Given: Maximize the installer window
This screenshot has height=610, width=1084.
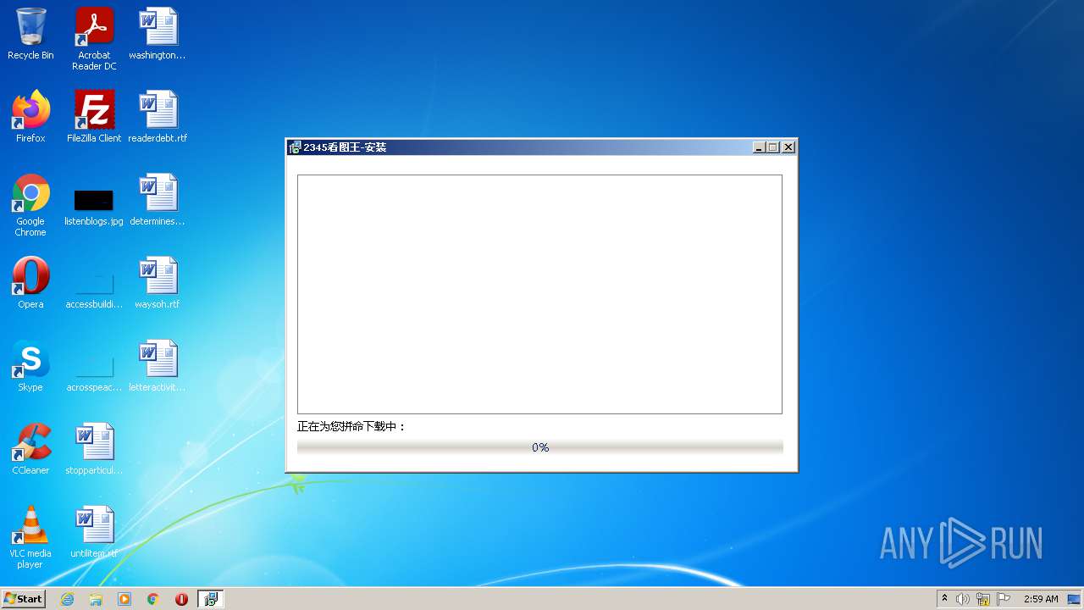Looking at the screenshot, I should pyautogui.click(x=773, y=147).
